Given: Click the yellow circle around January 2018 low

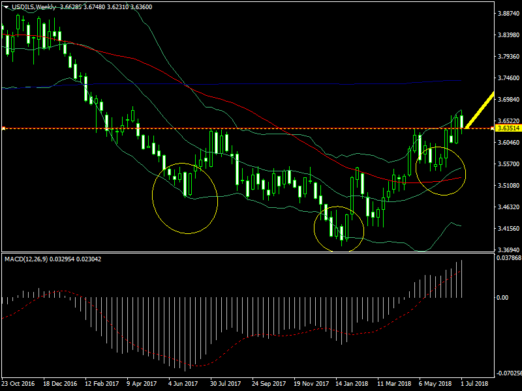Looking at the screenshot, I should click(x=339, y=228).
